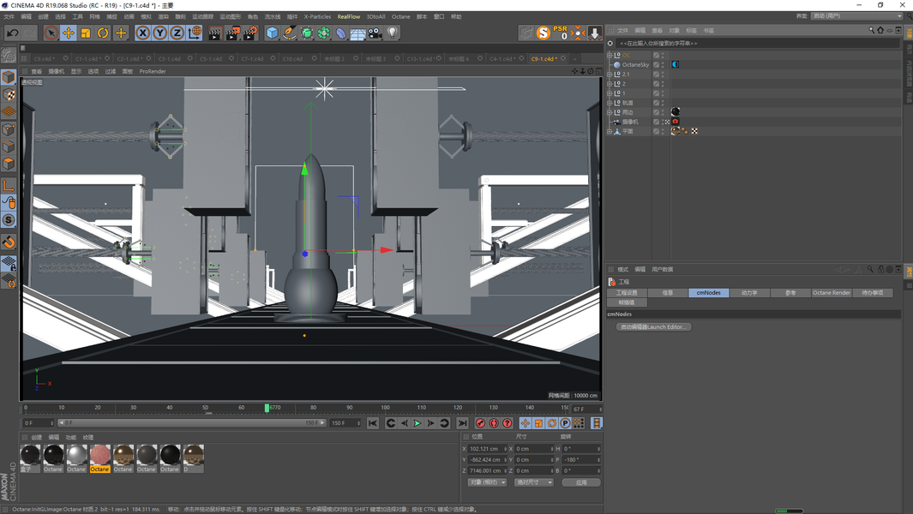
Task: Open 对象 (相对) coordinate dropdown
Action: (x=487, y=482)
